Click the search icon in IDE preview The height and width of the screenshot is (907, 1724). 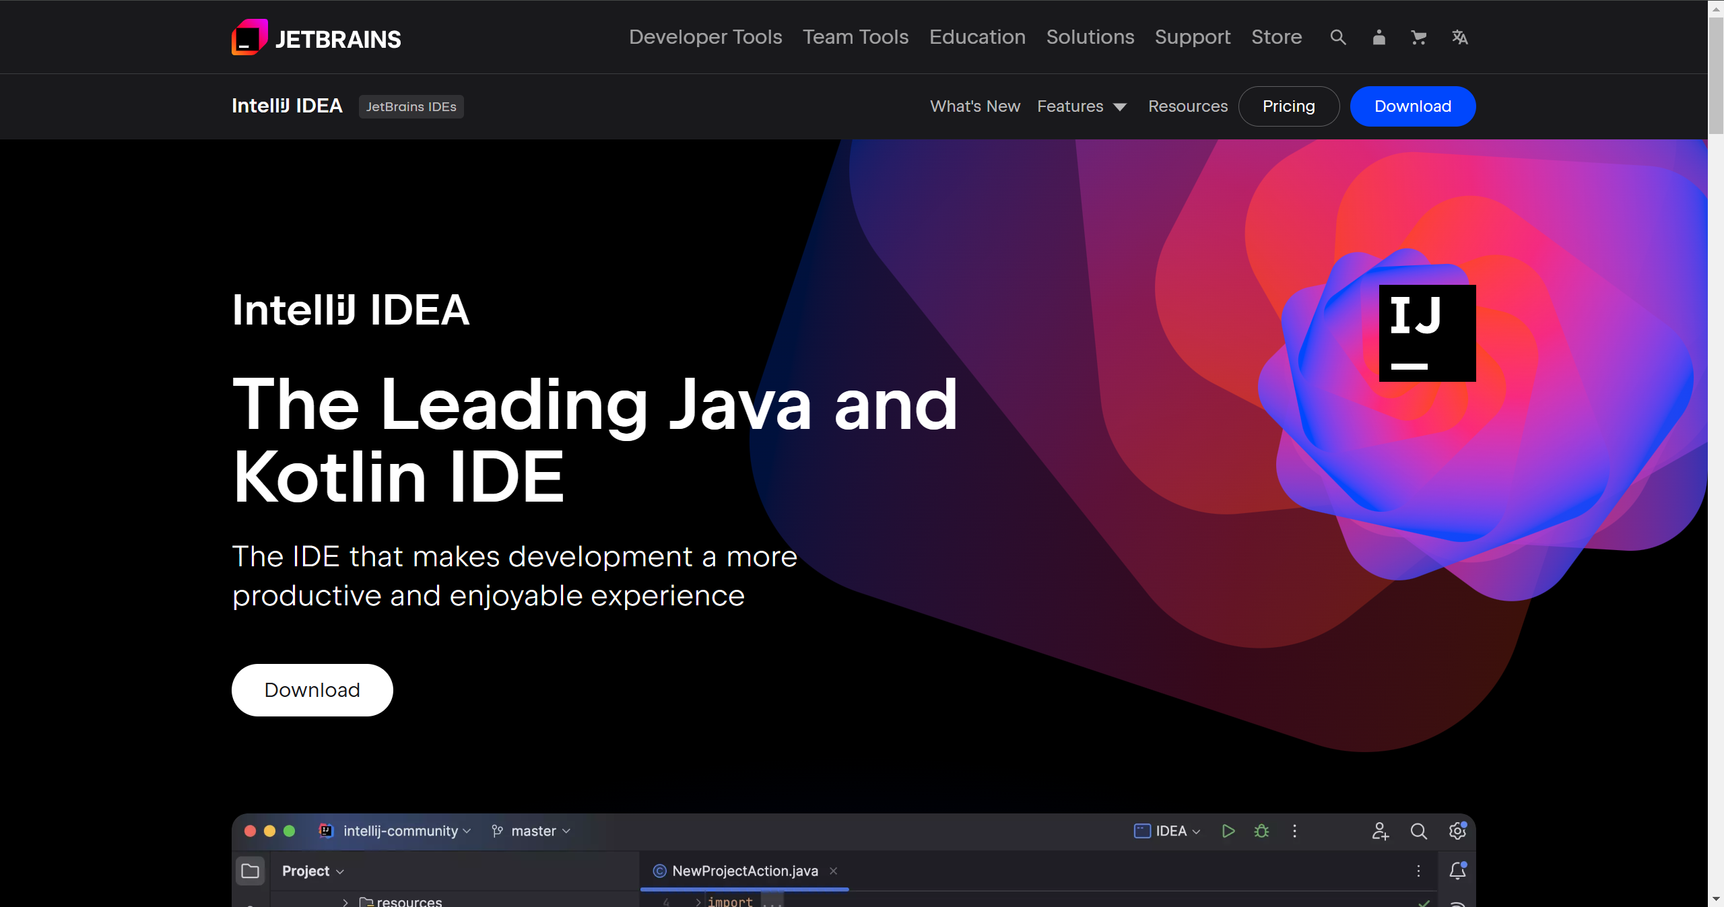pyautogui.click(x=1418, y=831)
